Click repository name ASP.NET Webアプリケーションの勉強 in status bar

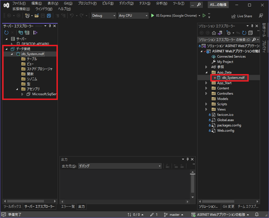[x=220, y=215]
